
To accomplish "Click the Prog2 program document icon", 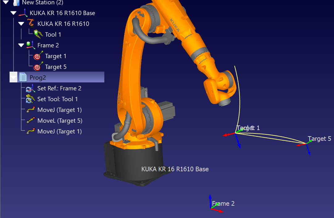I will click(23, 77).
